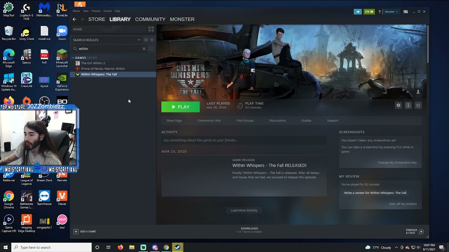The height and width of the screenshot is (252, 449).
Task: Focus the library search field
Action: (109, 49)
